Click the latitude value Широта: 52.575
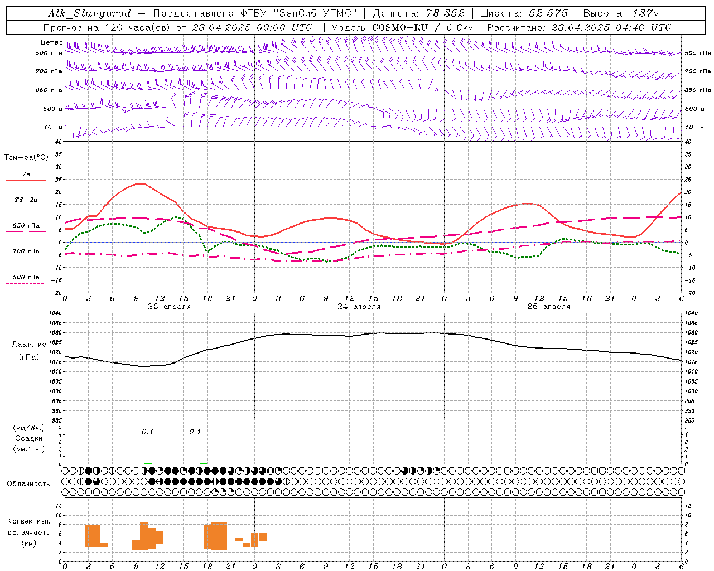 point(524,13)
